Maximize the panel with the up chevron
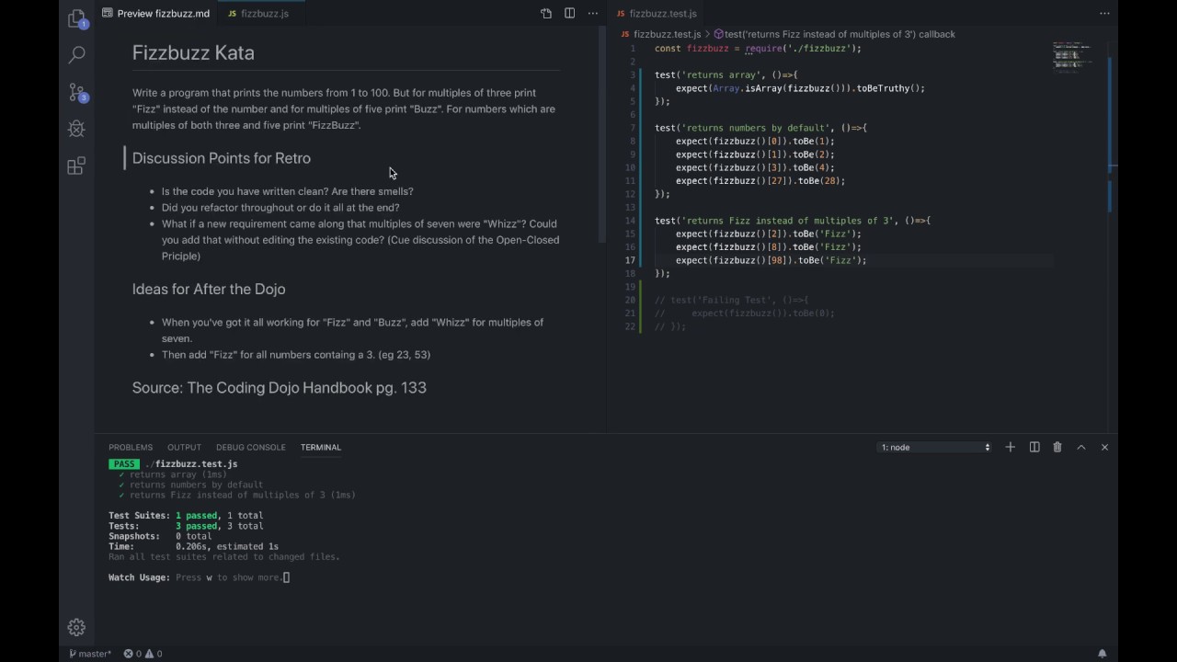This screenshot has height=662, width=1177. point(1081,447)
